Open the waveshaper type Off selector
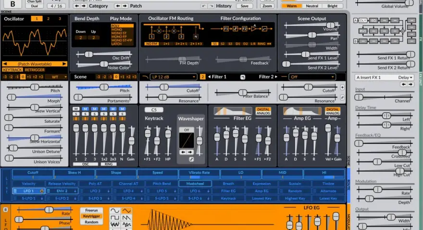Viewport: 423px width, 230px height. click(x=187, y=130)
